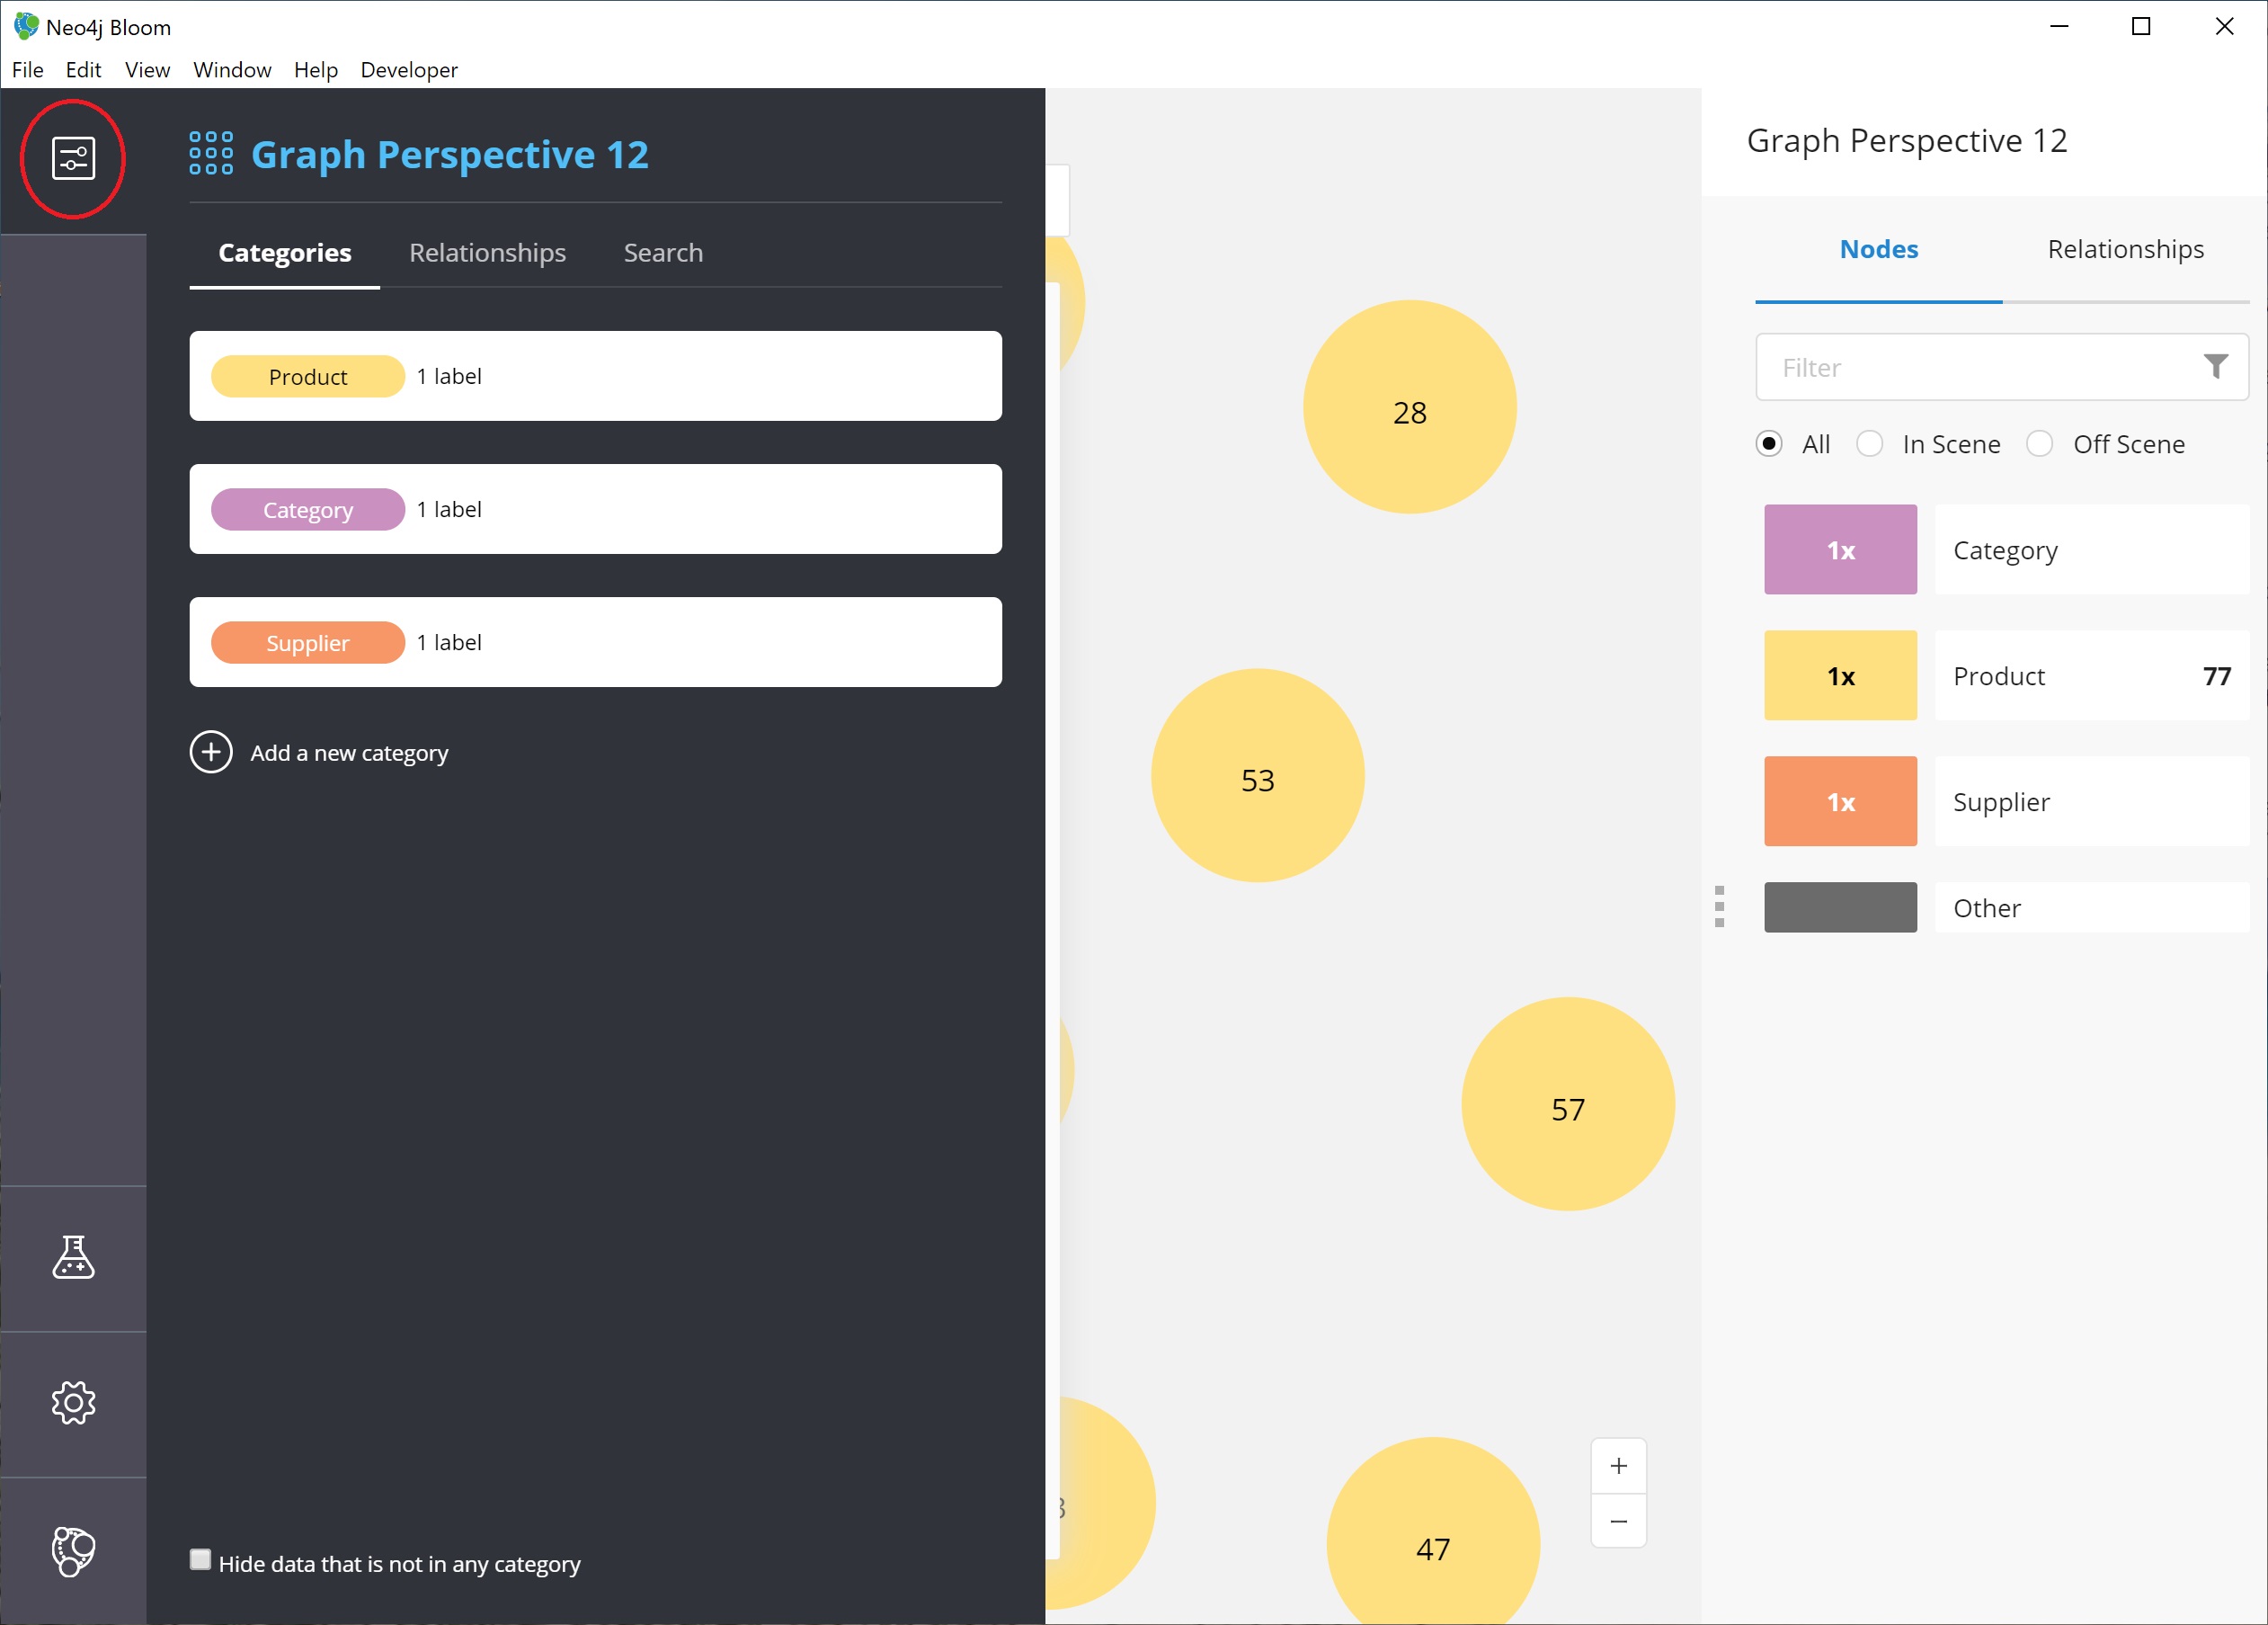Expand the Supplier category card
The image size is (2268, 1625).
pos(595,642)
